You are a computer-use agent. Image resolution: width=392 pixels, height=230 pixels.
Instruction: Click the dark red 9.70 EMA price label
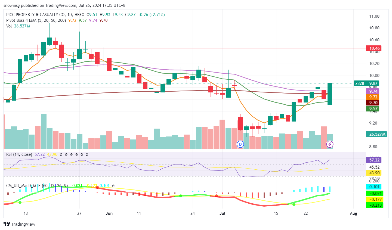373,103
